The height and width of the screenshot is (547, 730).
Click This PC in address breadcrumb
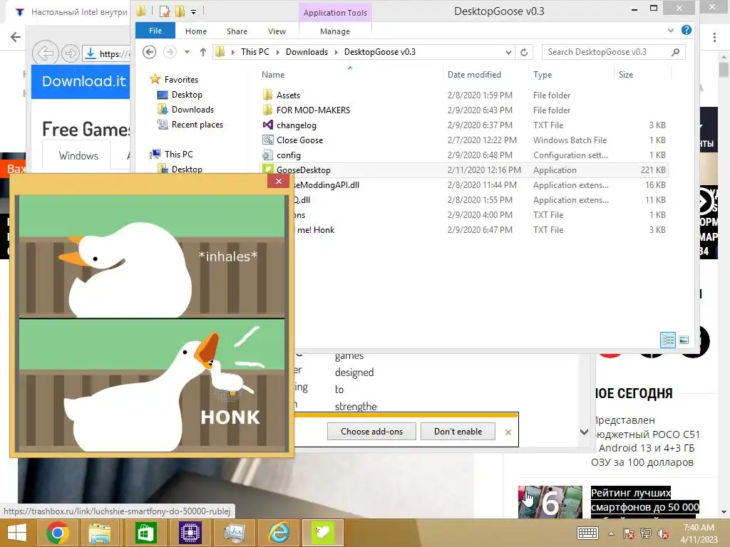pos(255,51)
